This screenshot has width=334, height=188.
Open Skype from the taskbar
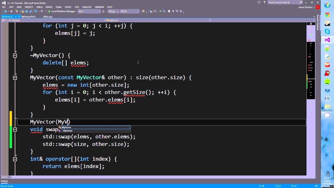(x=327, y=32)
